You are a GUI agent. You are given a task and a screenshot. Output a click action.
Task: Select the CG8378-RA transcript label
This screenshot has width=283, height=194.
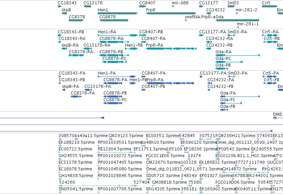pyautogui.click(x=81, y=52)
